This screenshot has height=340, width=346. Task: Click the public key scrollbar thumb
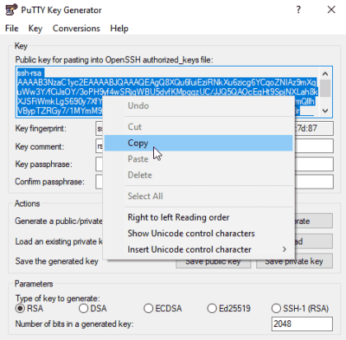(325, 88)
